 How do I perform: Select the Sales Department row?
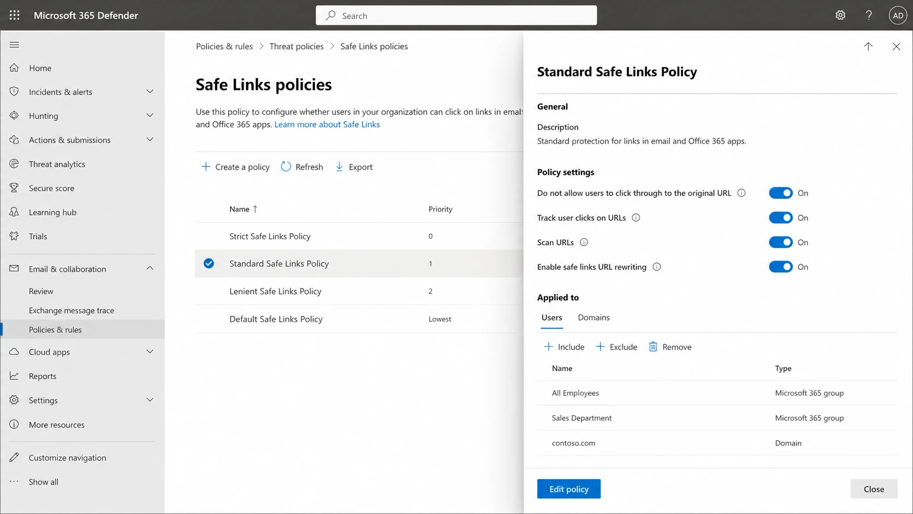[x=717, y=418]
